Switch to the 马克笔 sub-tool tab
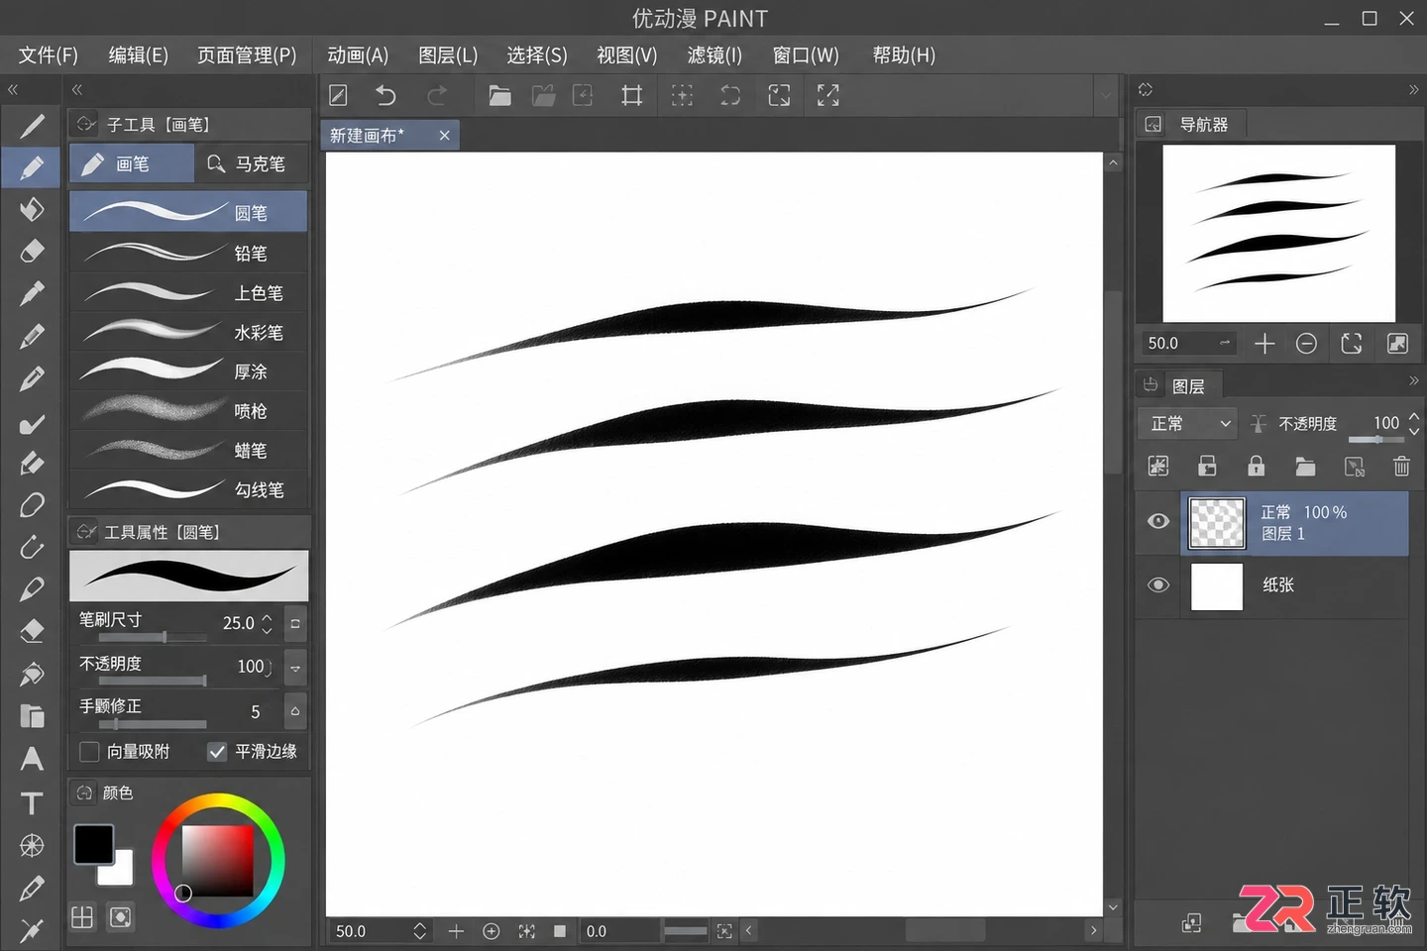1427x951 pixels. (250, 163)
